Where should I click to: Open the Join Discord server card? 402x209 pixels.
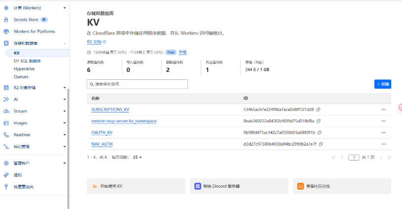click(x=239, y=186)
